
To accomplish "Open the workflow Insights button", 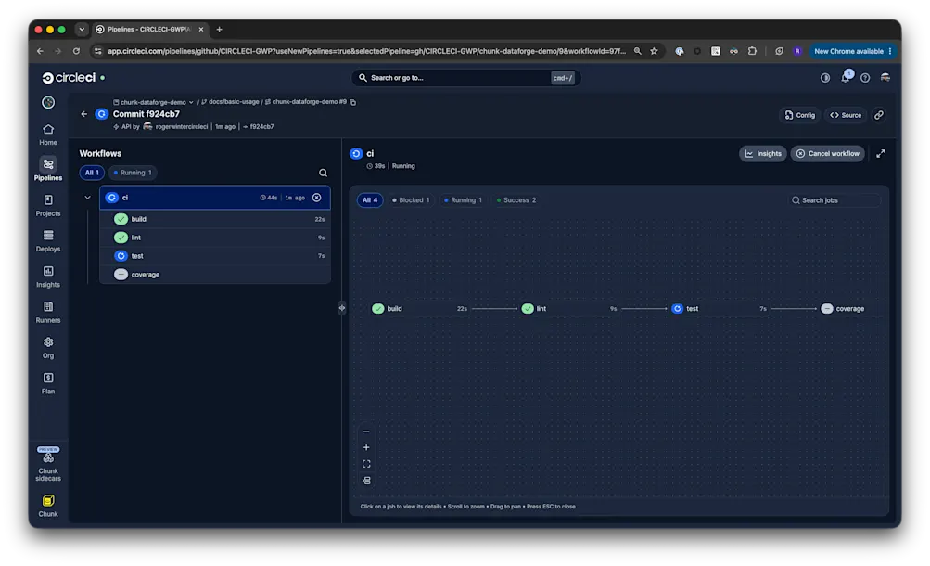I will coord(763,154).
